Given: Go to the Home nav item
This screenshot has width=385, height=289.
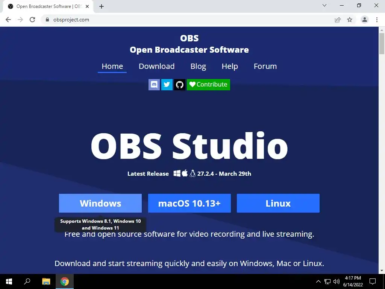Looking at the screenshot, I should click(112, 66).
